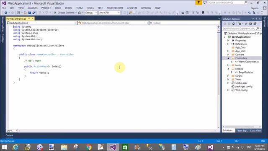Click the Find in Files toolbar icon
Viewport: 268px width, 151px height.
coord(131,13)
